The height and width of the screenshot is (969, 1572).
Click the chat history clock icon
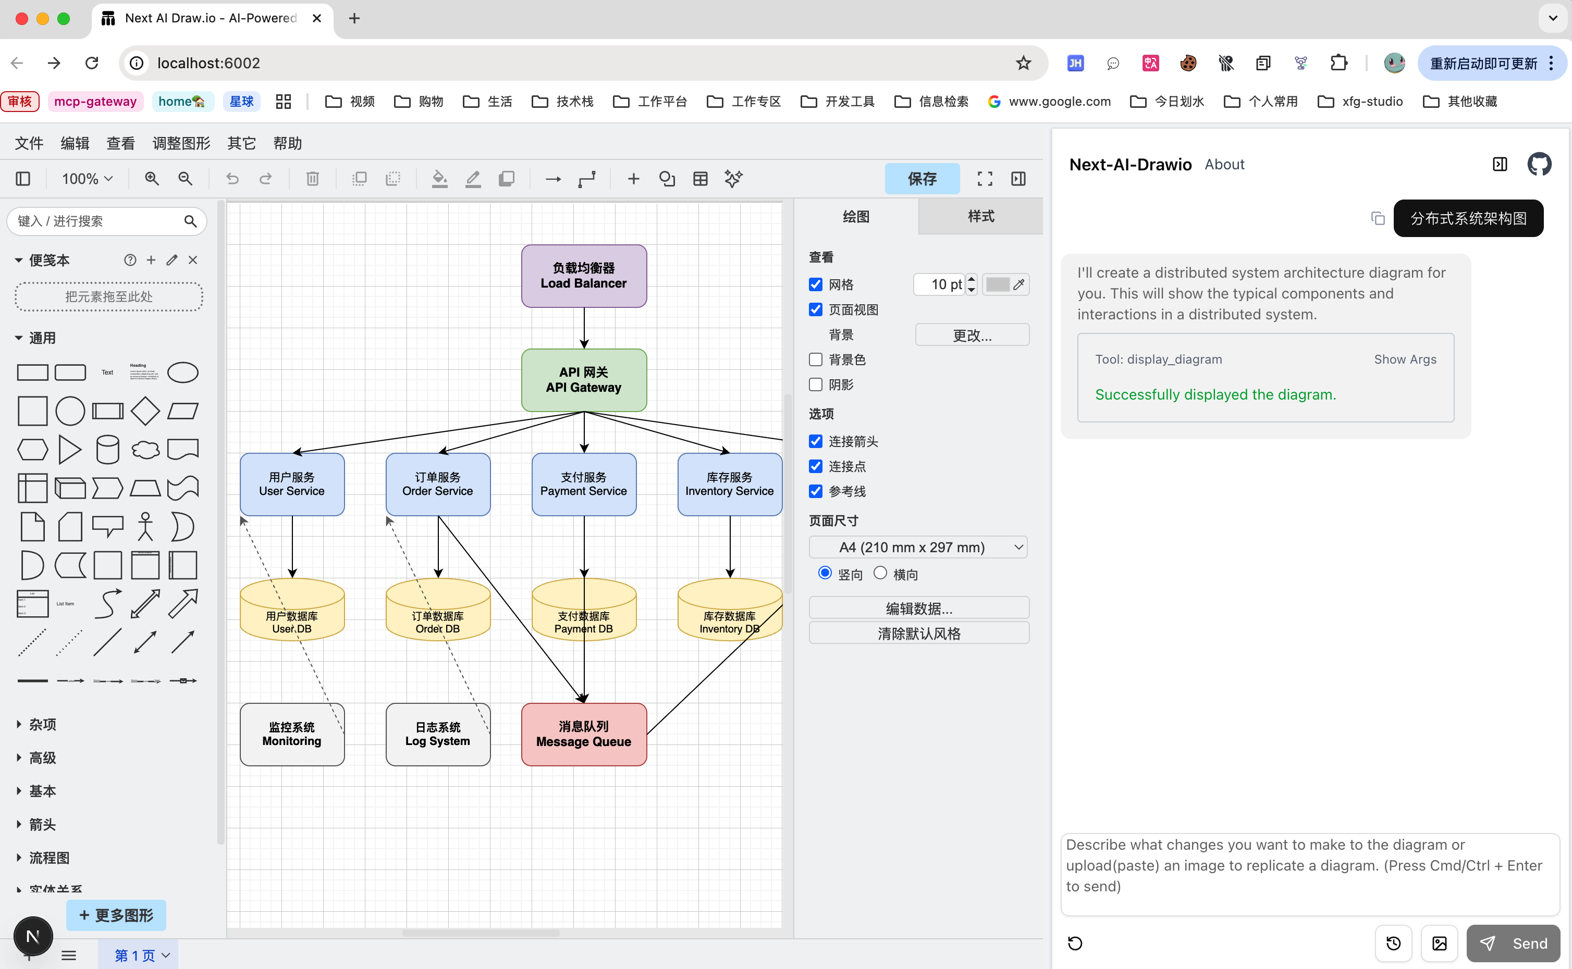pos(1393,943)
